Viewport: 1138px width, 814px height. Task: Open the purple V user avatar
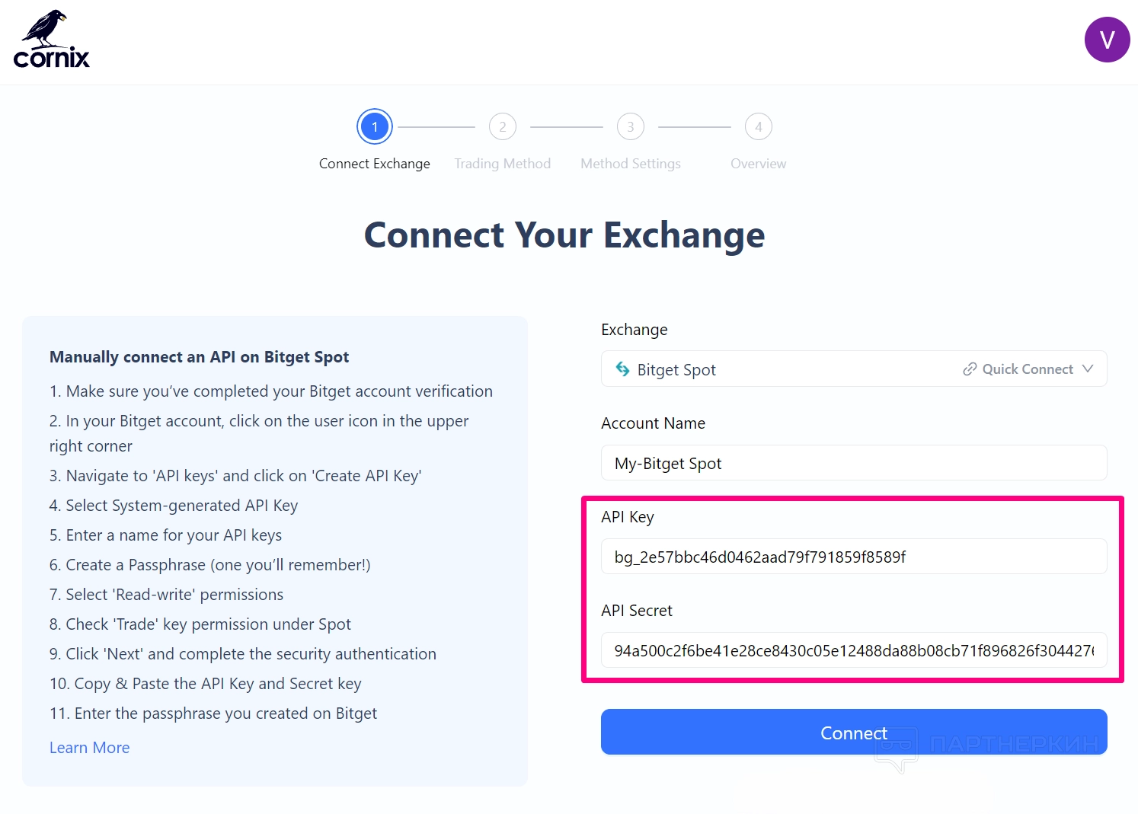pos(1106,40)
